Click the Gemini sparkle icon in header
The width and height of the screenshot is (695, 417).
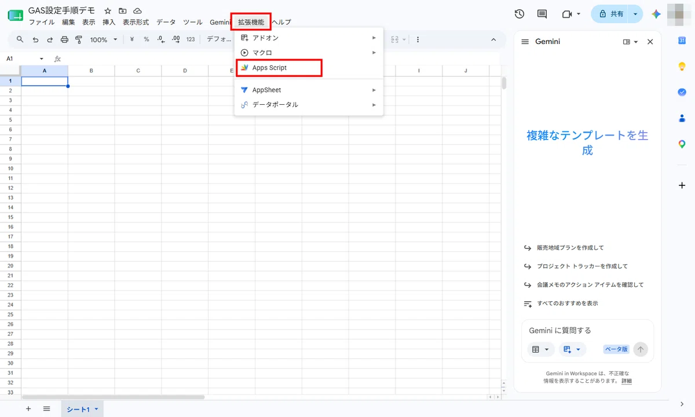656,14
